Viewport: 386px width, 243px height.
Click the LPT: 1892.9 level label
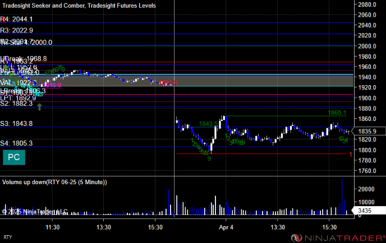pos(18,98)
